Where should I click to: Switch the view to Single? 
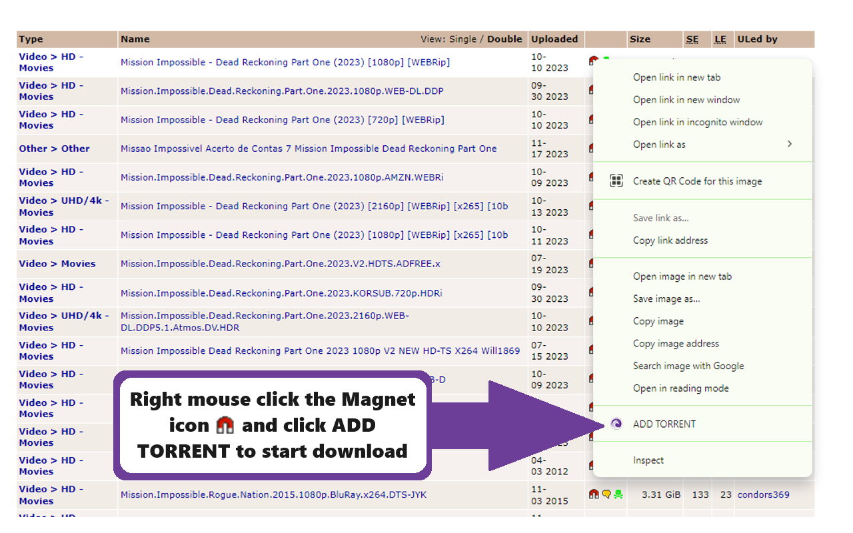[462, 39]
